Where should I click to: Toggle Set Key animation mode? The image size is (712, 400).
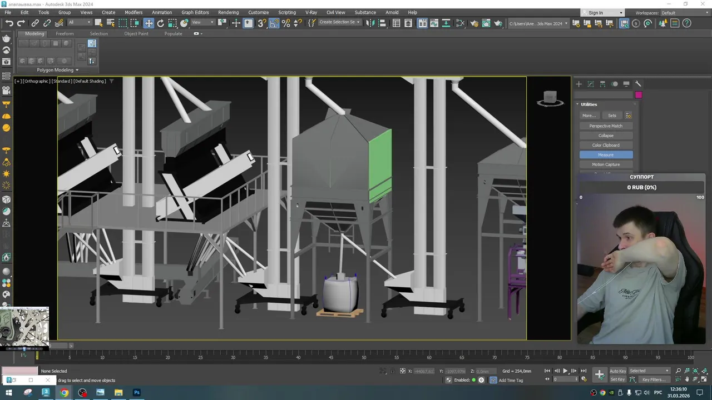(618, 379)
